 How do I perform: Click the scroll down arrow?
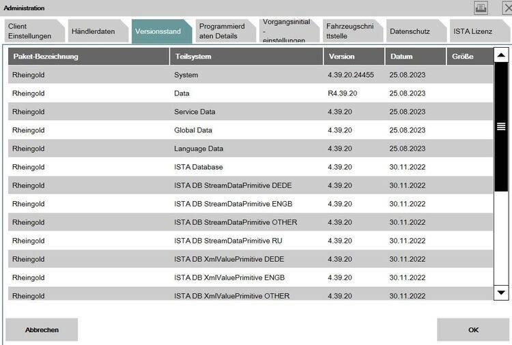point(501,292)
